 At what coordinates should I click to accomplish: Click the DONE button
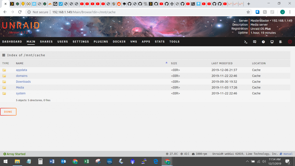point(8,112)
